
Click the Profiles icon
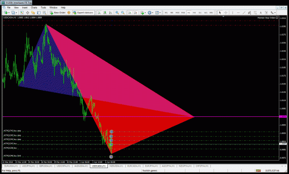point(13,12)
